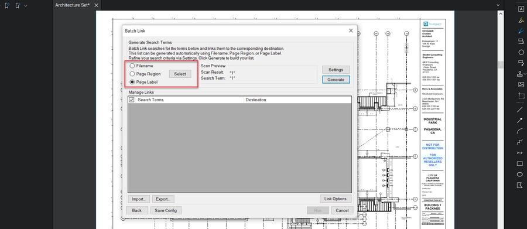Select the Stamp tool icon
Image resolution: width=527 pixels, height=229 pixels.
coord(519,74)
